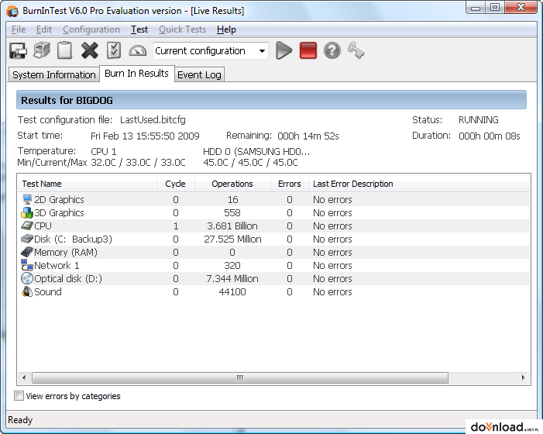This screenshot has width=543, height=434.
Task: Click the Memory RAM chip icon
Action: pyautogui.click(x=27, y=252)
